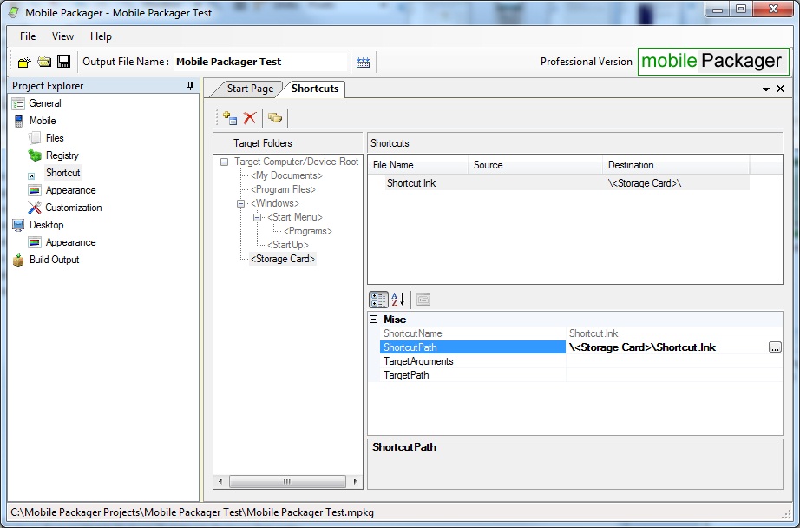The height and width of the screenshot is (528, 800).
Task: Click the horizontal scrollbar thumb in Target Folders
Action: point(287,481)
